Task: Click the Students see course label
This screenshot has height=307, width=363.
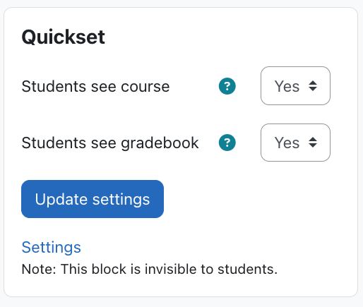Action: click(95, 86)
